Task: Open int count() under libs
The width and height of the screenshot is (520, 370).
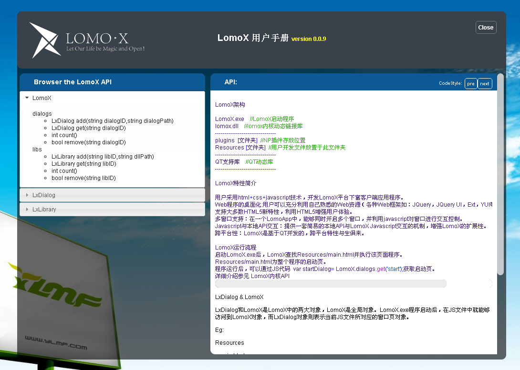Action: click(64, 171)
